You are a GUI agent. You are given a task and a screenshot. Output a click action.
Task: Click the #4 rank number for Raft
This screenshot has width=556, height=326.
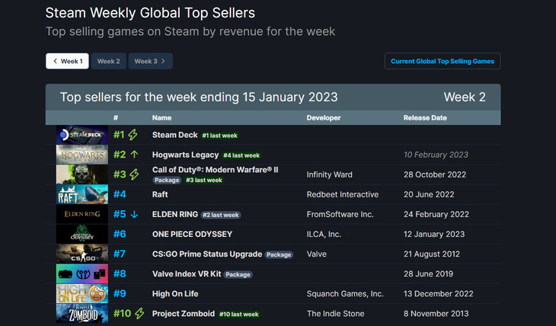(120, 194)
